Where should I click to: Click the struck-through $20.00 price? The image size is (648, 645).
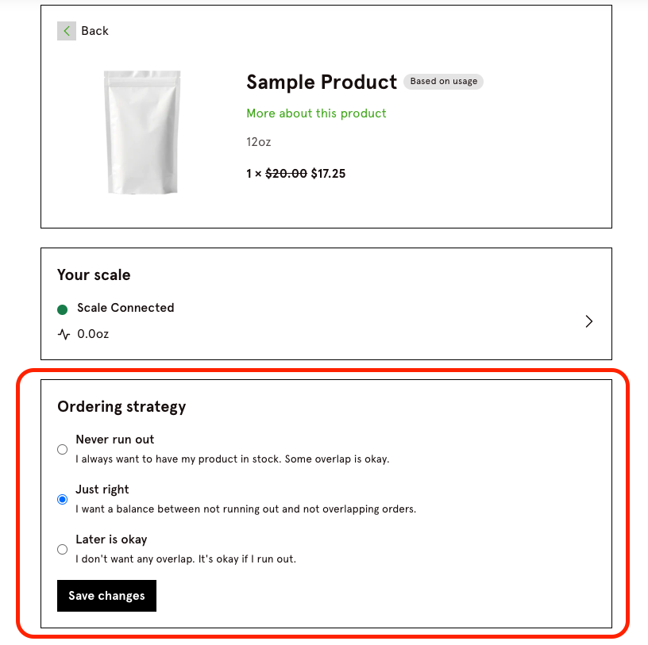pos(285,174)
